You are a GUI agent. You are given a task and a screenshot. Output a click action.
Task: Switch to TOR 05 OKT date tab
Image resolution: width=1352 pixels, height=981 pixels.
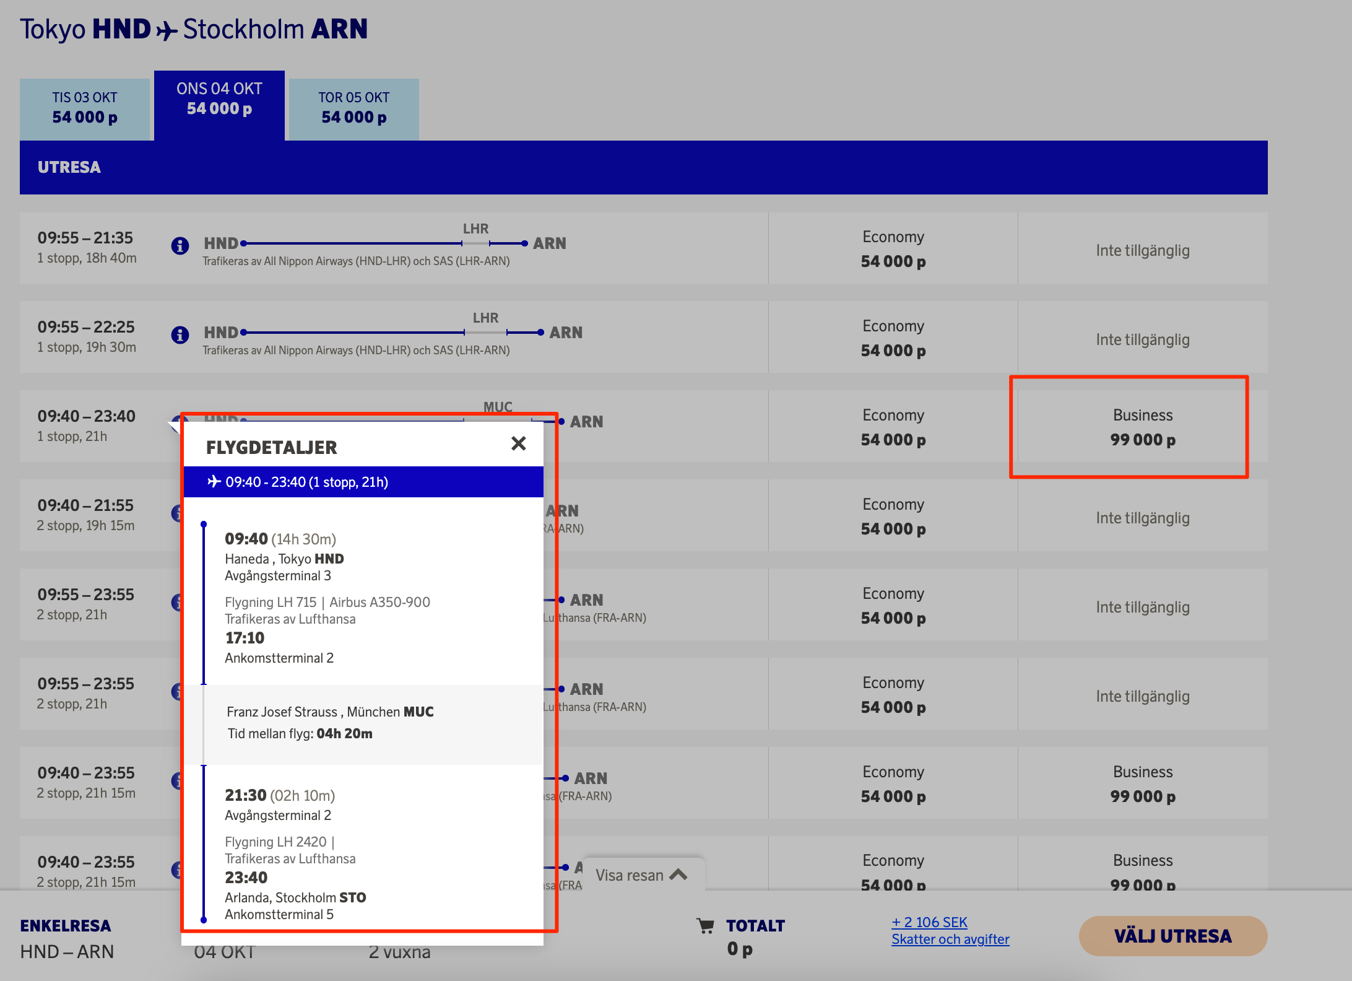coord(353,108)
